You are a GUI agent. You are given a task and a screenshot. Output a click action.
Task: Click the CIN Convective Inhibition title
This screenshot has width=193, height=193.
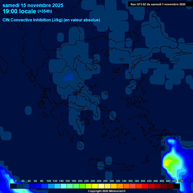51,20
